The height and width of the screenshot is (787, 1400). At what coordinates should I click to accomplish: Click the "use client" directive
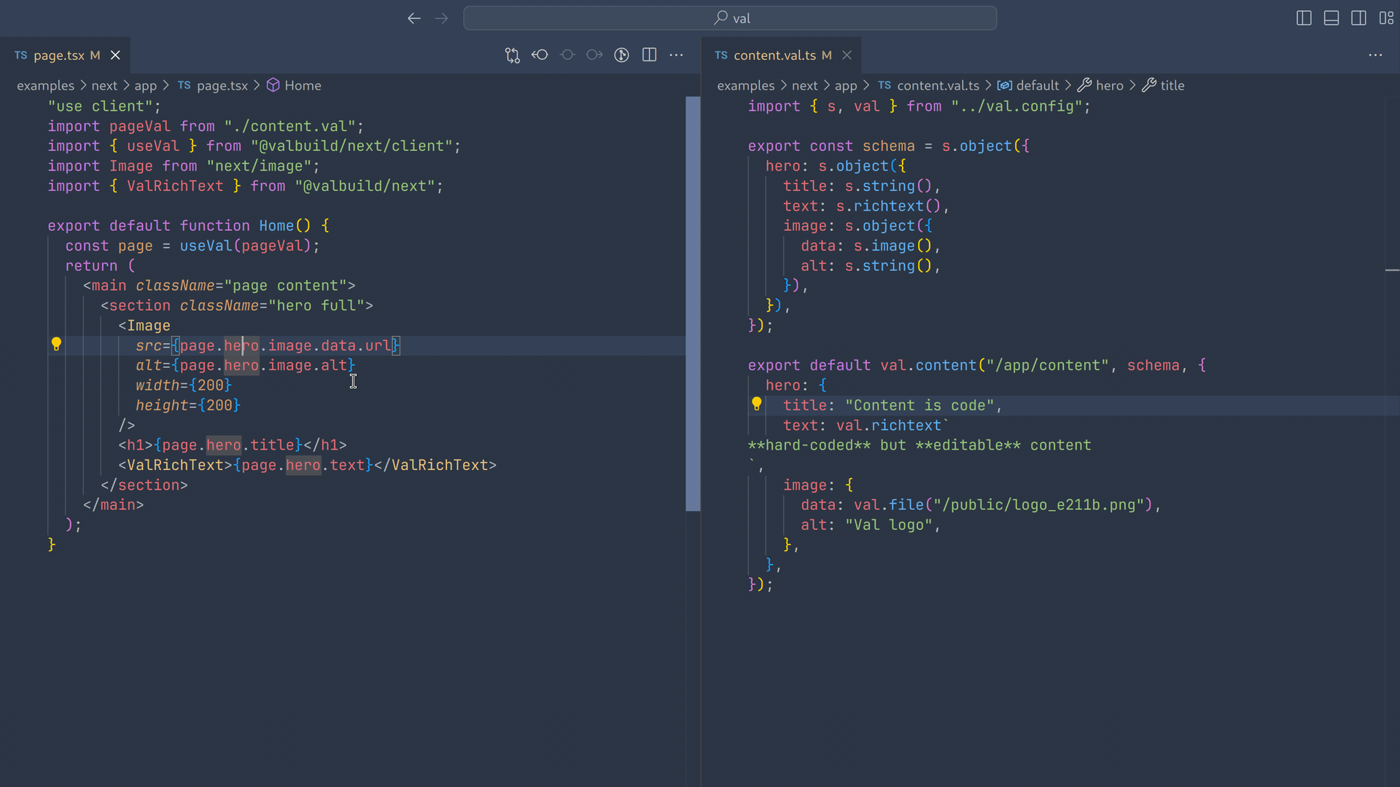[100, 106]
